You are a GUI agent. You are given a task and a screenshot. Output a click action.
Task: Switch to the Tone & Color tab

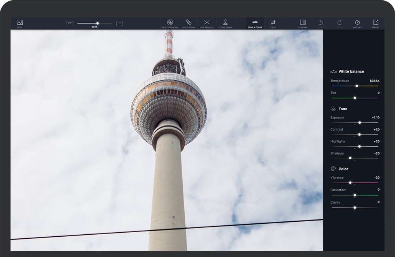[x=255, y=23]
